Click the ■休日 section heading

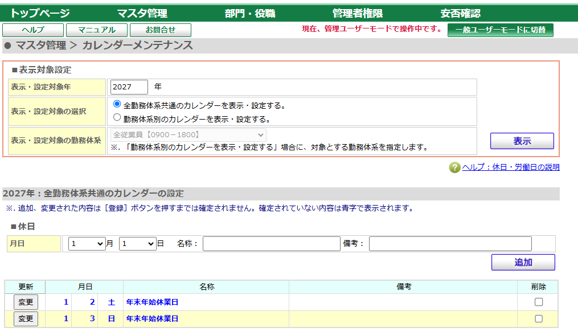(23, 226)
